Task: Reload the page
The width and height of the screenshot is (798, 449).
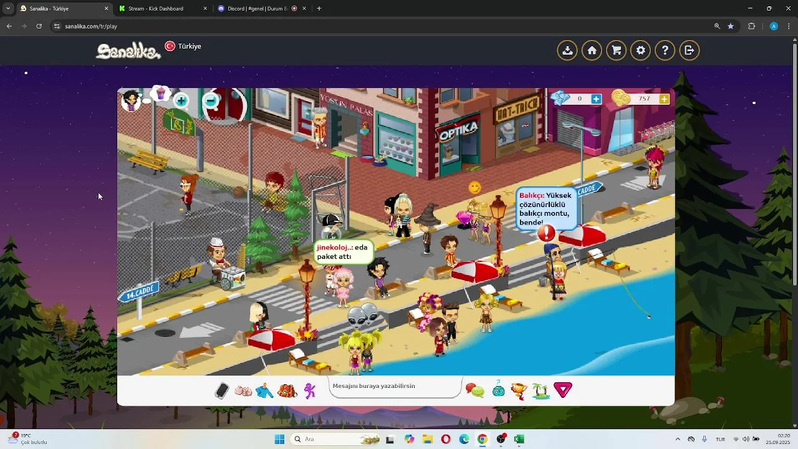Action: 39,26
